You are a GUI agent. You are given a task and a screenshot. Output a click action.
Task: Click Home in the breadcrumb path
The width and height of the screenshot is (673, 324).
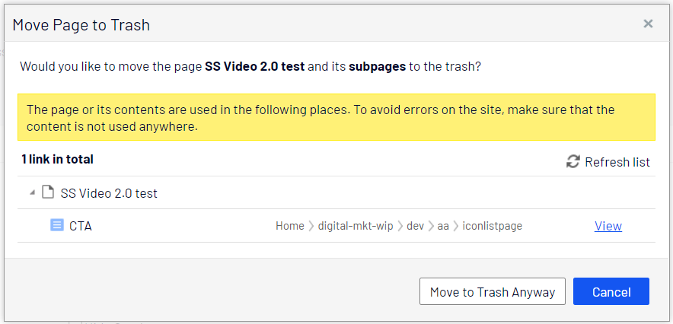click(x=290, y=226)
